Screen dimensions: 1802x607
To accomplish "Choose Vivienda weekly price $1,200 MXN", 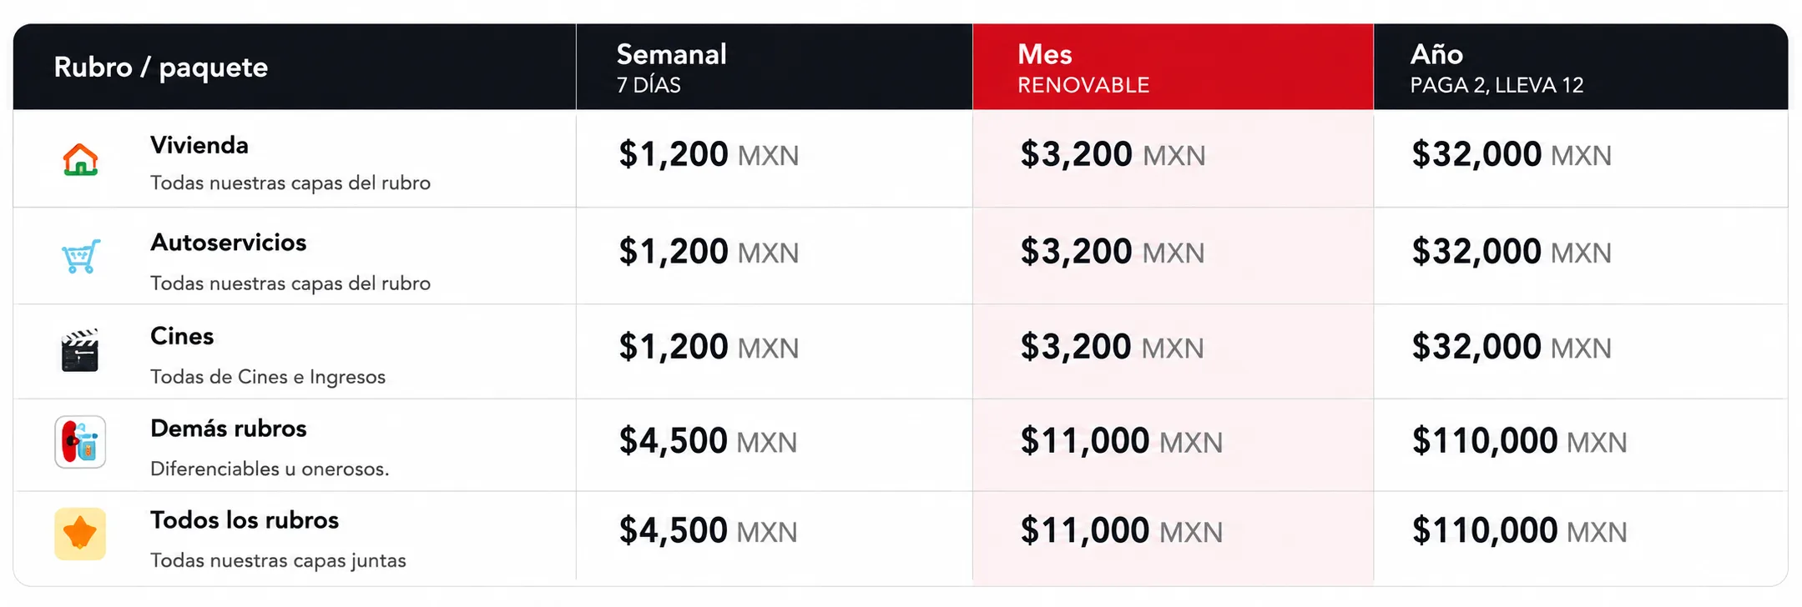I will [x=709, y=154].
